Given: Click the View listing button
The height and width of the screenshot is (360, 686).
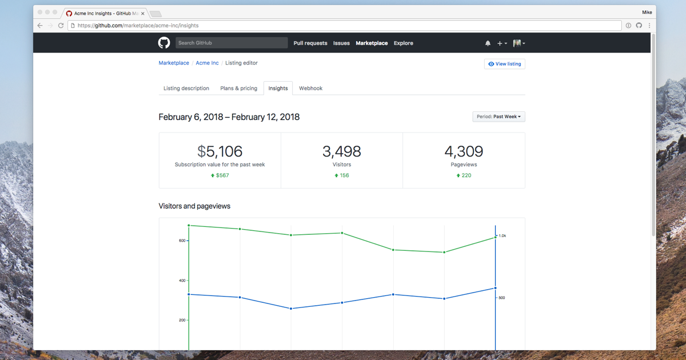Looking at the screenshot, I should pyautogui.click(x=504, y=64).
